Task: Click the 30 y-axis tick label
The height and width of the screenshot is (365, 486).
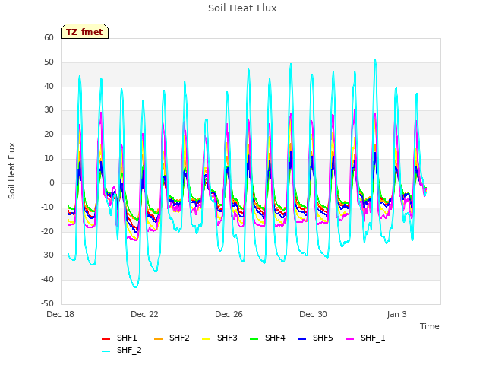Action: click(x=49, y=109)
